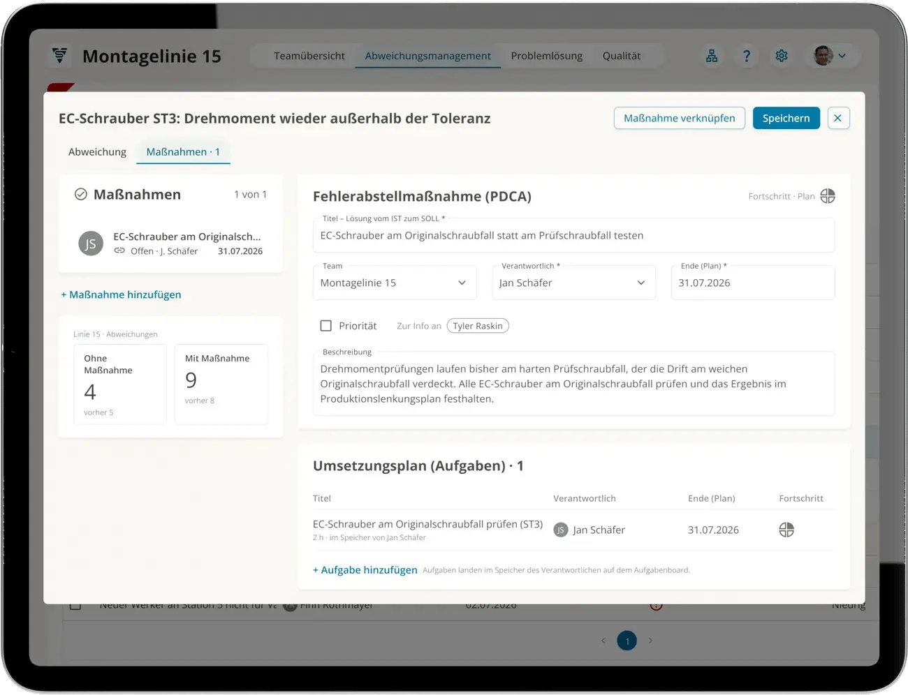Open the organization chart icon in header

pyautogui.click(x=712, y=56)
